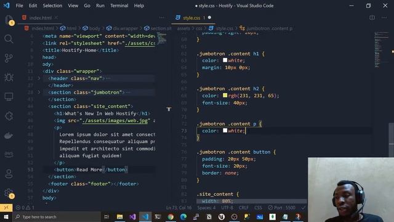Click Spaces: 4 indentation setting
394x222 pixels.
206,208
